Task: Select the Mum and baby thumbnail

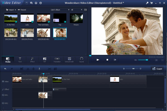Action: [43, 18]
